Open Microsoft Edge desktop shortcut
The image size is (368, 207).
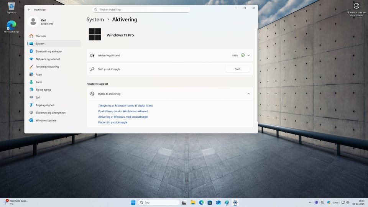coord(11,26)
